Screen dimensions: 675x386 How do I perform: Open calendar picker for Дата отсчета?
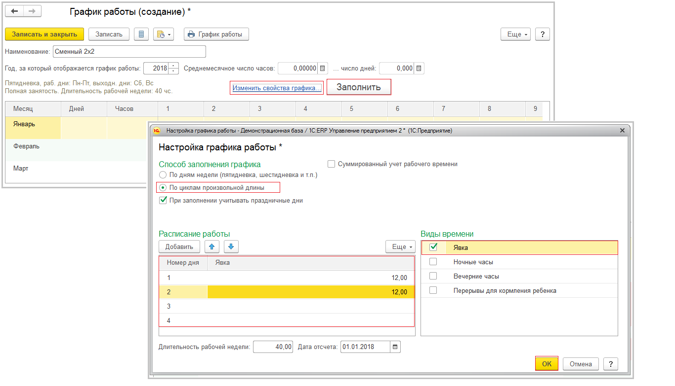(395, 347)
